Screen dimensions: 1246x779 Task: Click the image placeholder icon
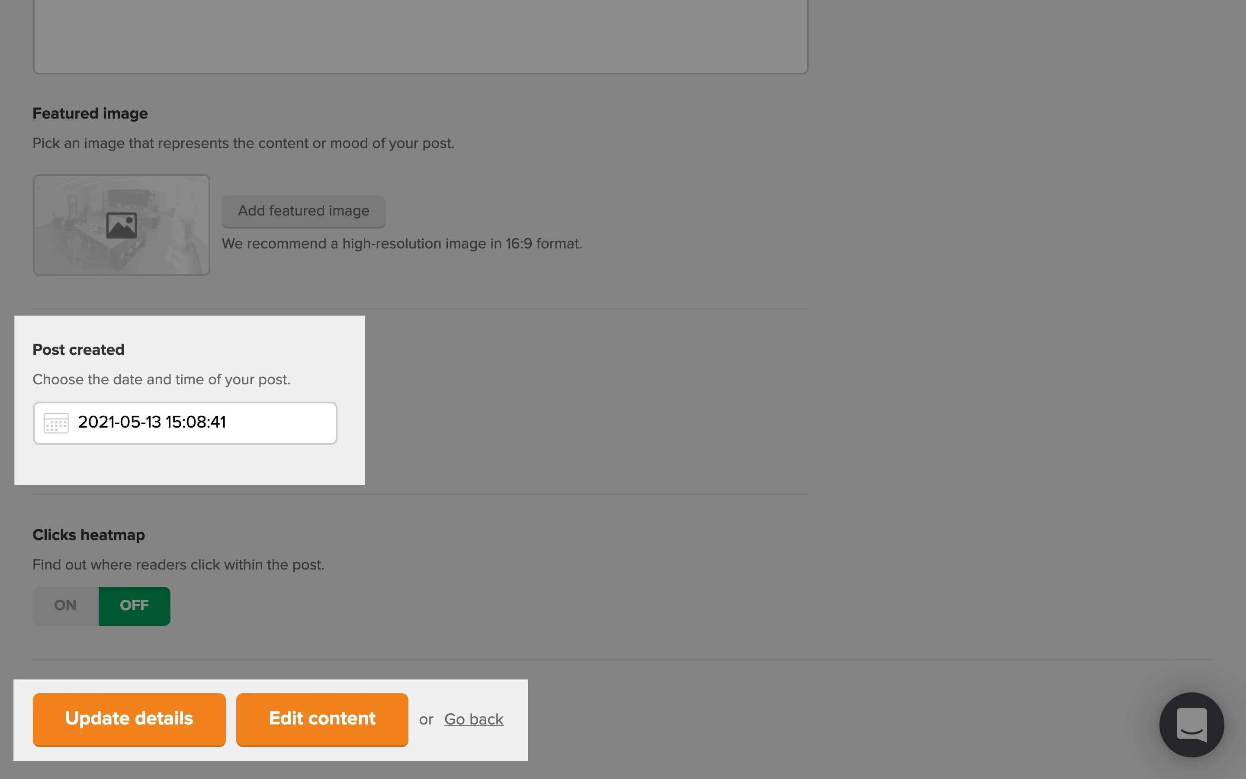[x=122, y=225]
